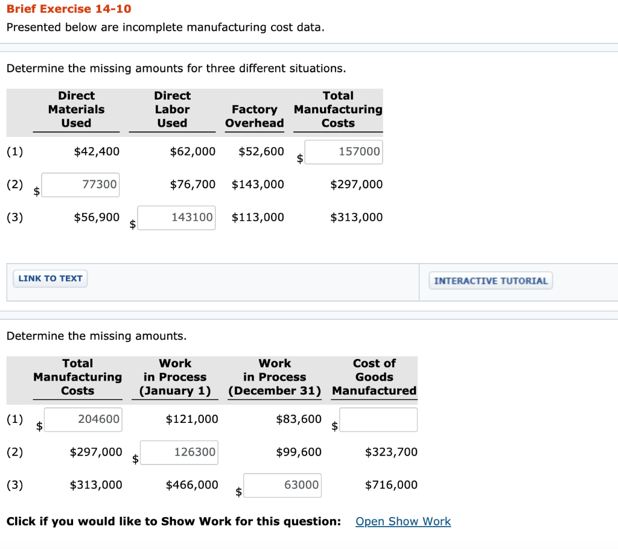Image resolution: width=618 pixels, height=549 pixels.
Task: Select the $42,400 Direct Materials value
Action: coord(97,151)
